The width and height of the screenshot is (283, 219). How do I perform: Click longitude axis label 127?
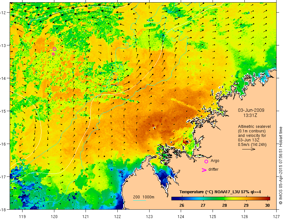[x=276, y=216]
